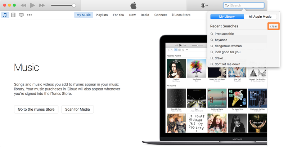Click Scan for Media button

[77, 109]
